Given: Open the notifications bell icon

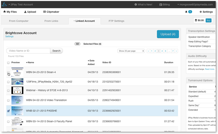Looking at the screenshot, I should pos(186,12).
